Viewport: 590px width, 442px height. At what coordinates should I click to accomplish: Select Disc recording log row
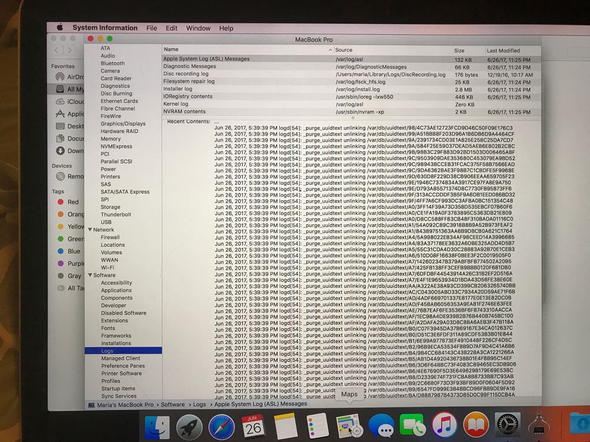point(351,74)
